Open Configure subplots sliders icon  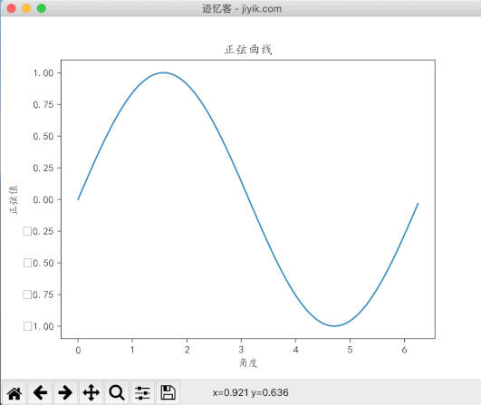tap(142, 392)
